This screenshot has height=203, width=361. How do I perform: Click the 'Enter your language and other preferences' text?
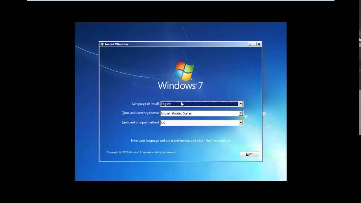click(181, 140)
